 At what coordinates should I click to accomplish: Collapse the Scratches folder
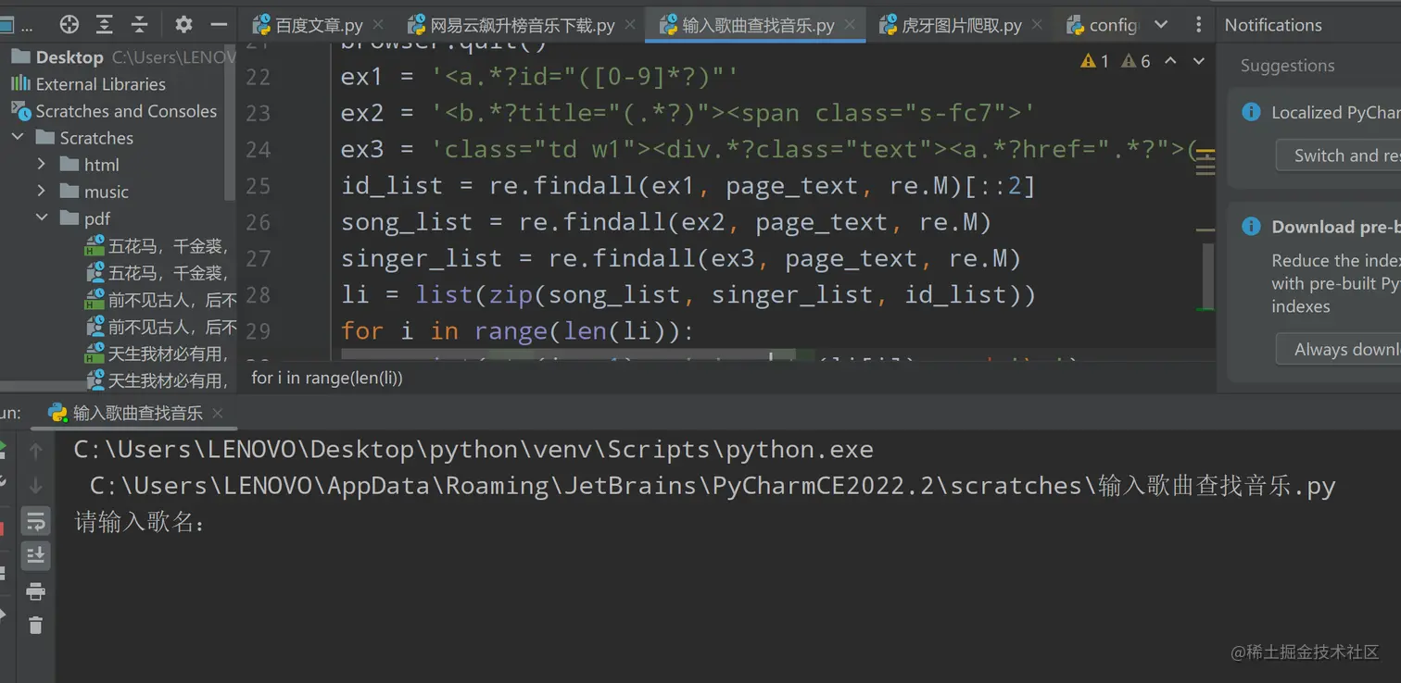tap(18, 138)
